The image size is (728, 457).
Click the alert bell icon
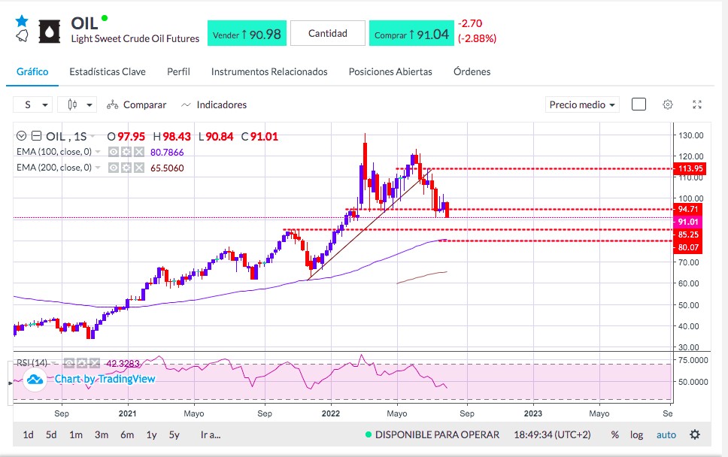pos(22,36)
